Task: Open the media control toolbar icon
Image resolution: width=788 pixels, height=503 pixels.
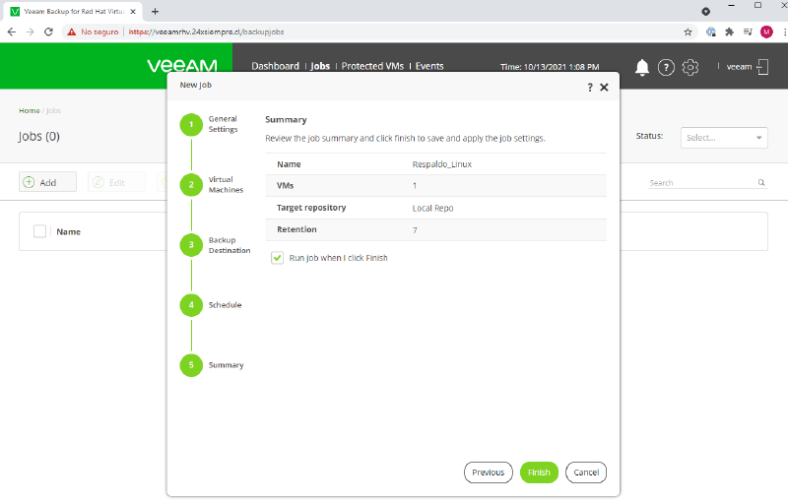Action: [x=748, y=32]
